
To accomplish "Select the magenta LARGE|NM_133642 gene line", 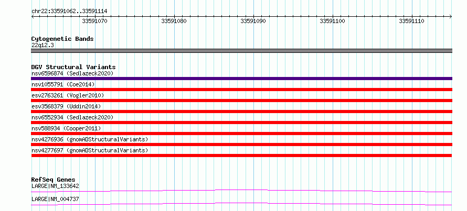I will pyautogui.click(x=241, y=191).
